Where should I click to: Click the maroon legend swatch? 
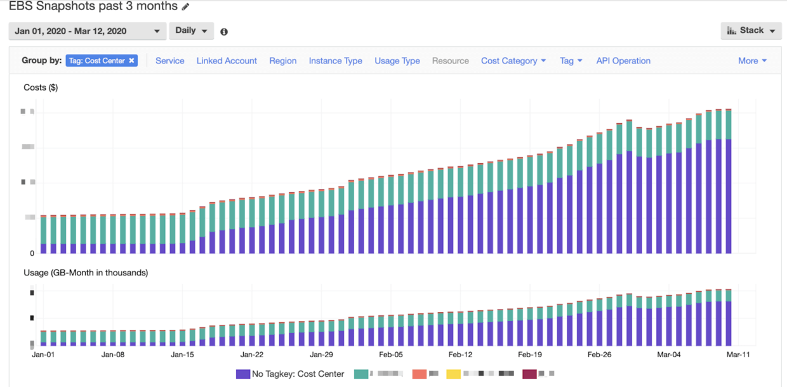(x=529, y=374)
